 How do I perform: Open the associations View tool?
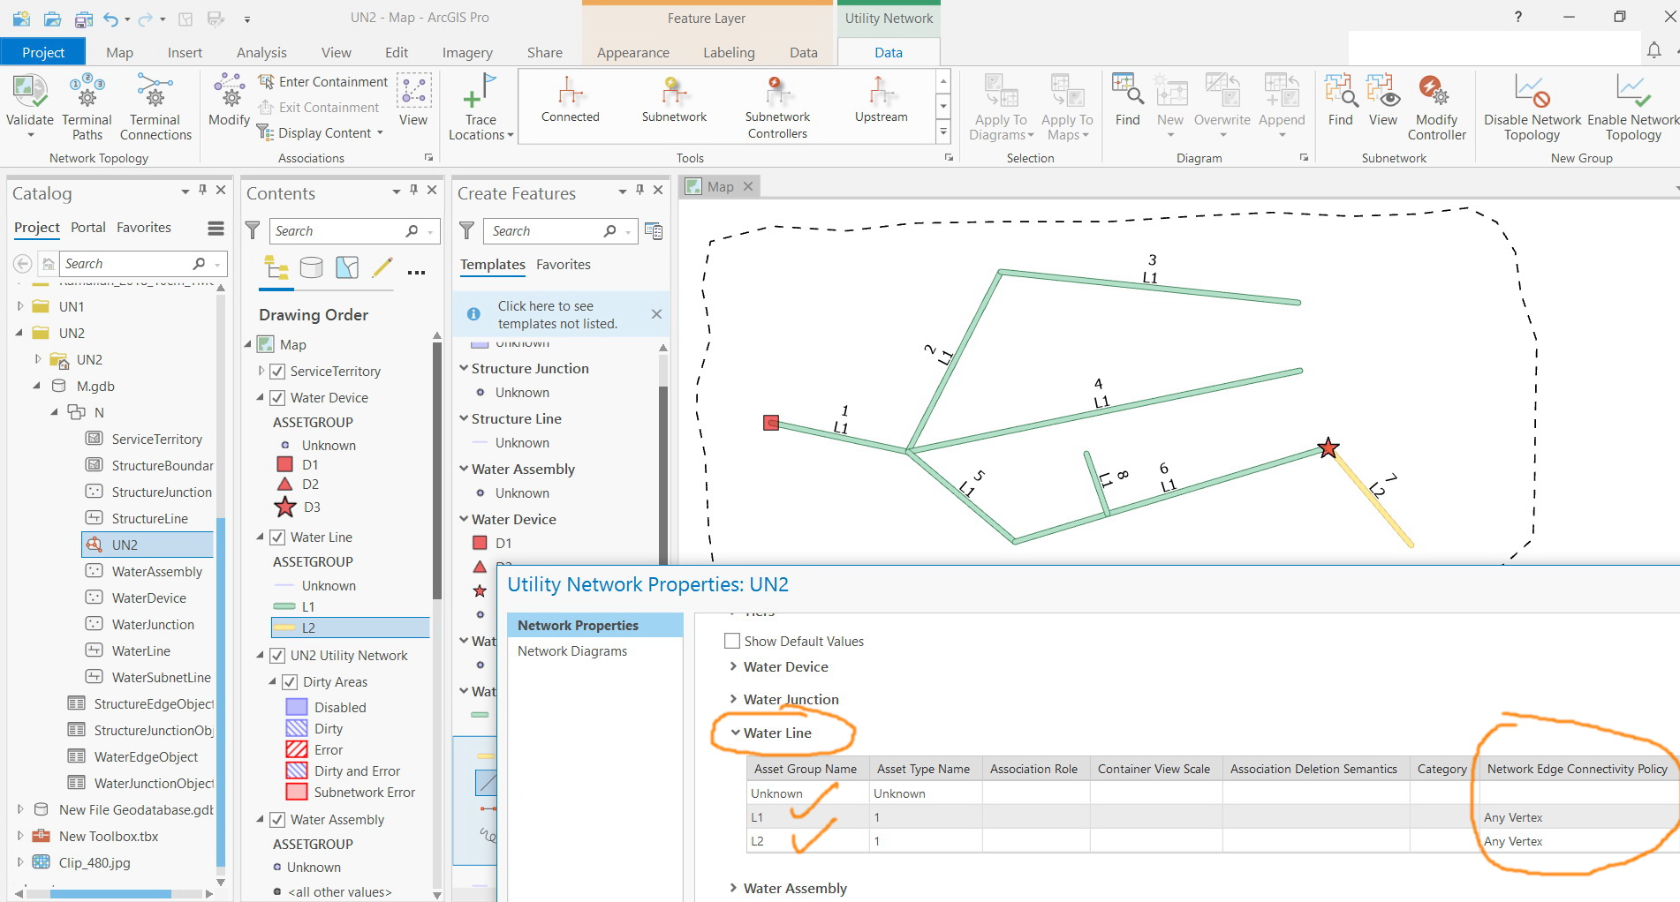(413, 101)
